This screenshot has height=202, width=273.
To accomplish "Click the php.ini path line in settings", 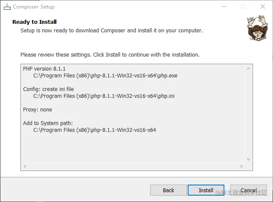I will 104,96.
